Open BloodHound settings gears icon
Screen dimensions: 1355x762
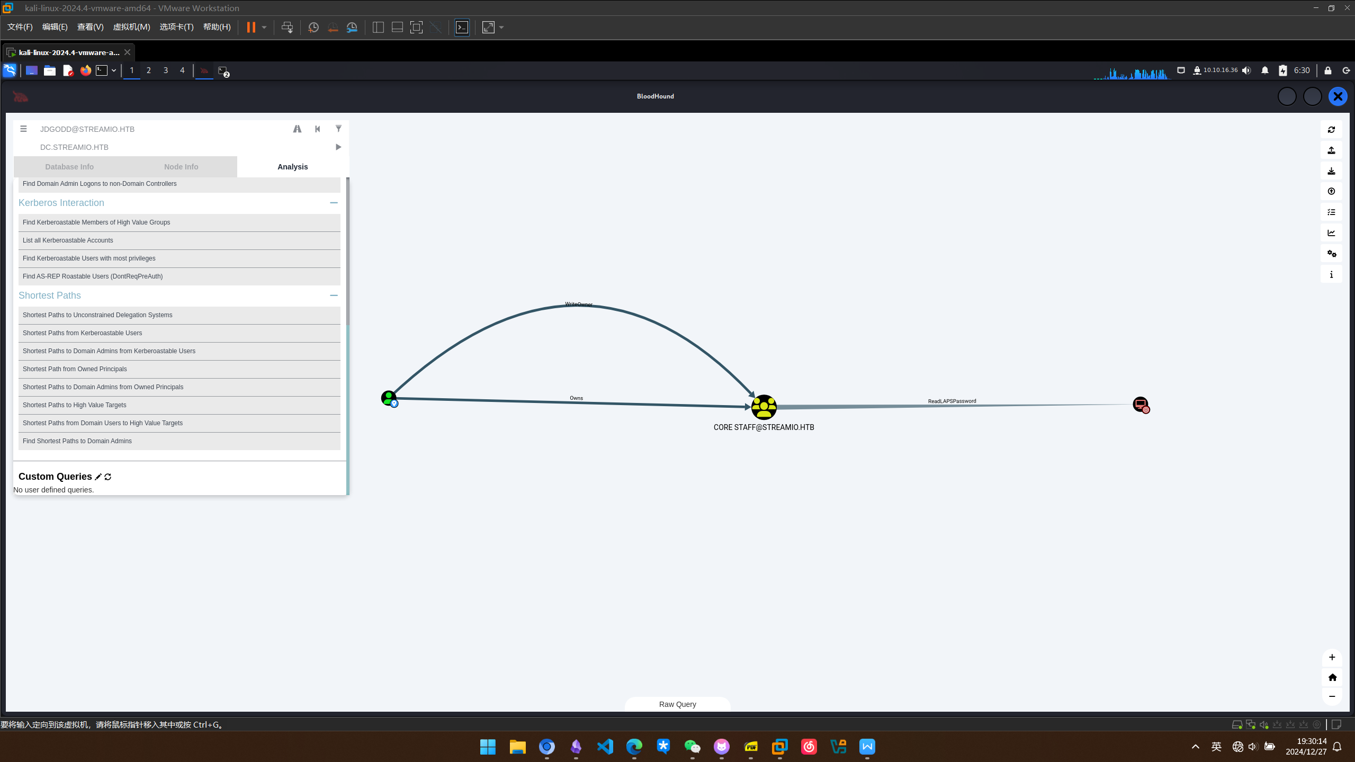point(1331,254)
